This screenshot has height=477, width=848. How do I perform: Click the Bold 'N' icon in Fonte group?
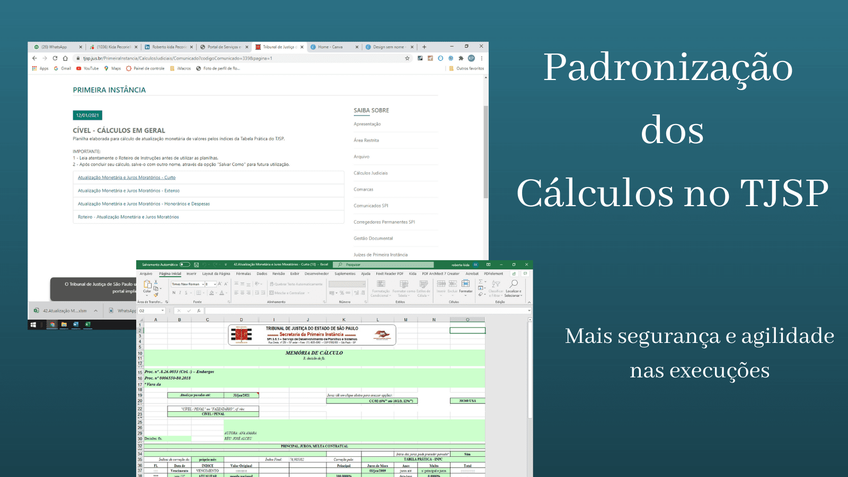pyautogui.click(x=174, y=293)
